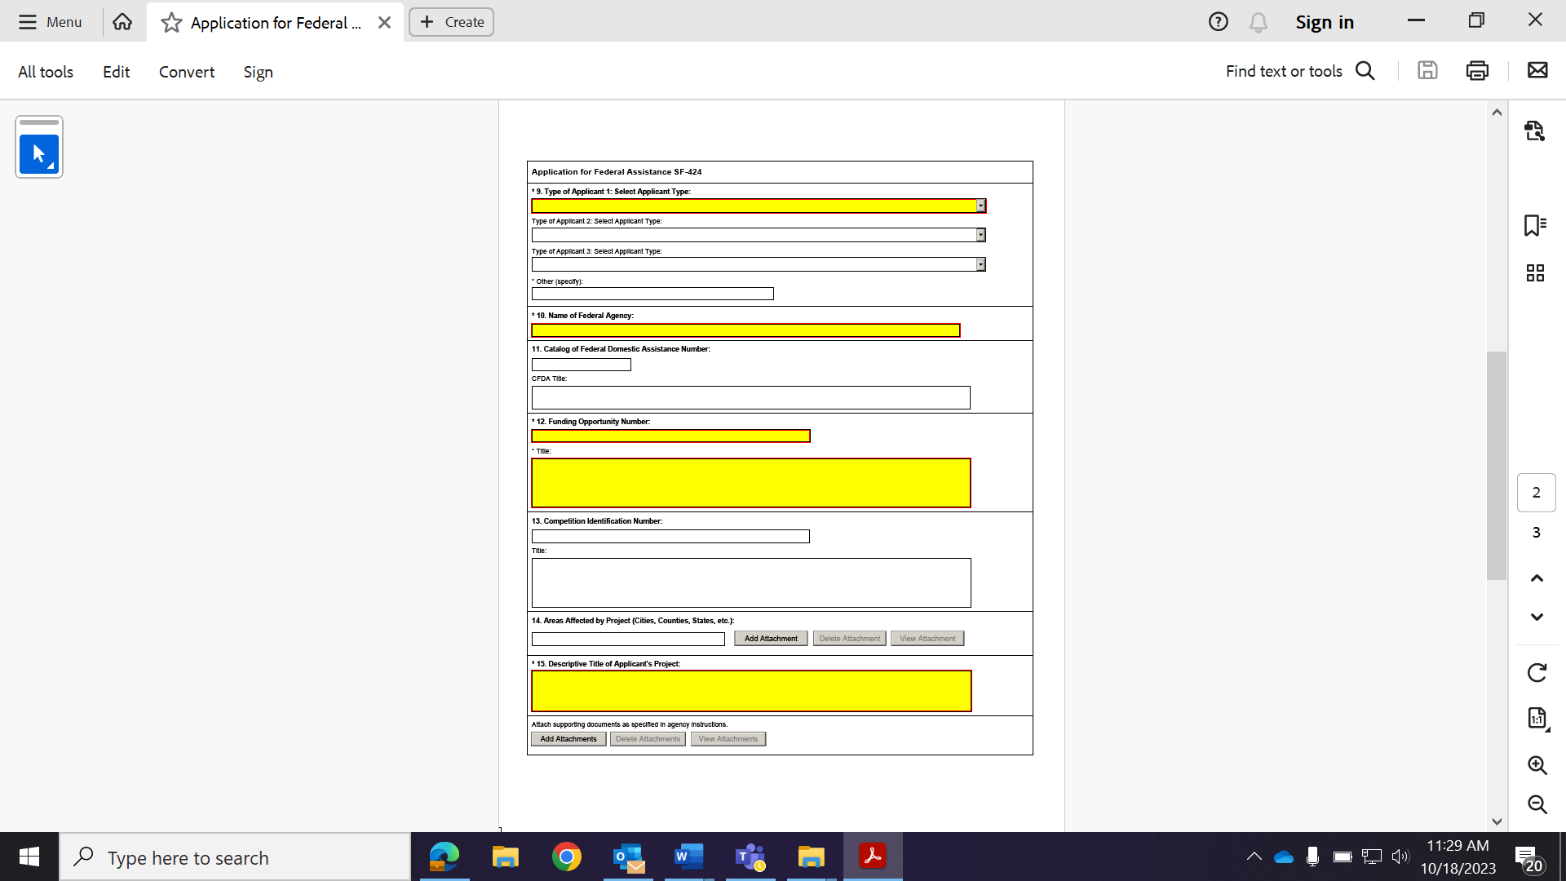Open page thumbnails grid icon
Image resolution: width=1566 pixels, height=881 pixels.
(1535, 272)
